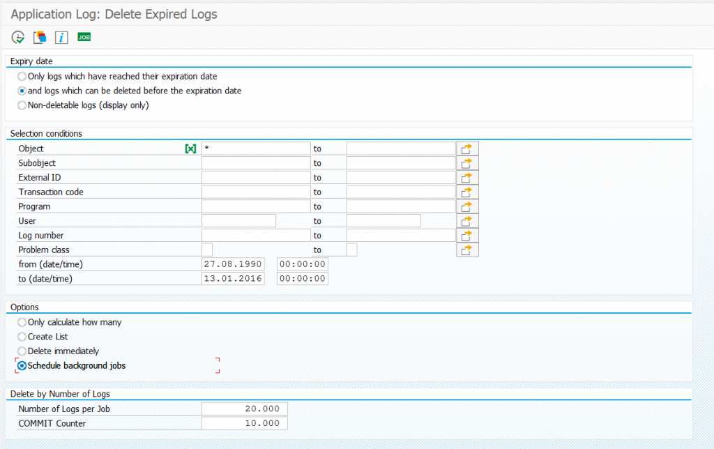Open multiple selection for Problem class
This screenshot has width=714, height=449.
tap(467, 249)
